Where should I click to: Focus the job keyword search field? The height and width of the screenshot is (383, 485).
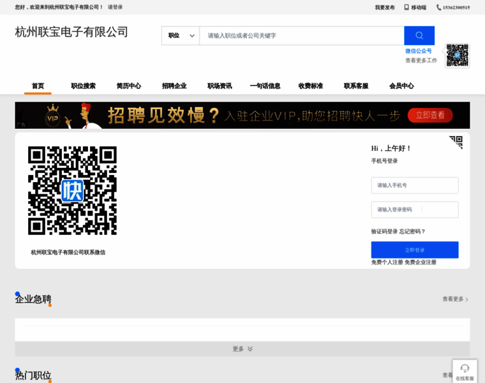(x=302, y=36)
